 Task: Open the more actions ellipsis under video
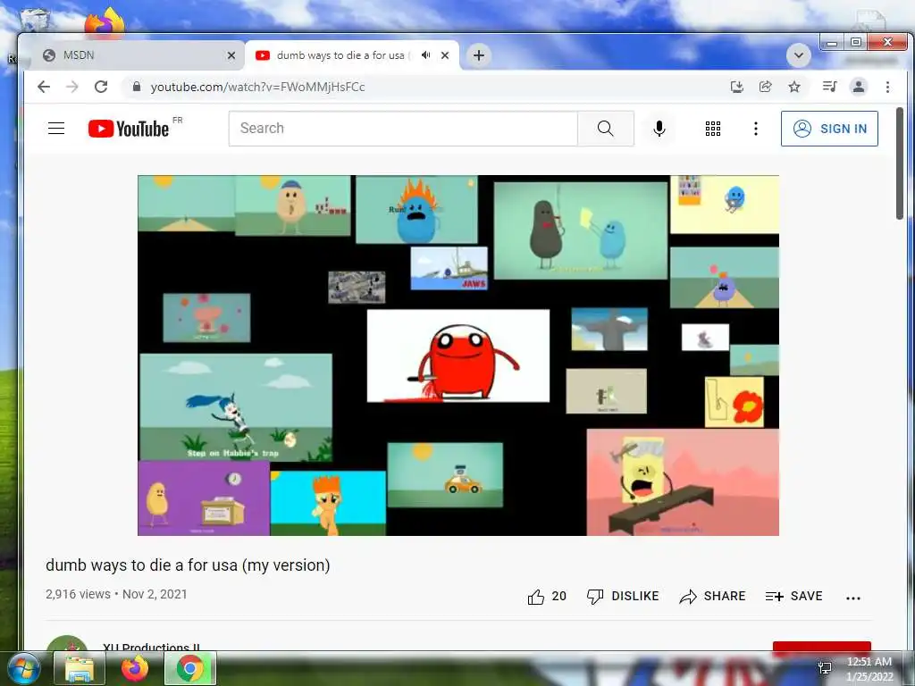click(853, 598)
